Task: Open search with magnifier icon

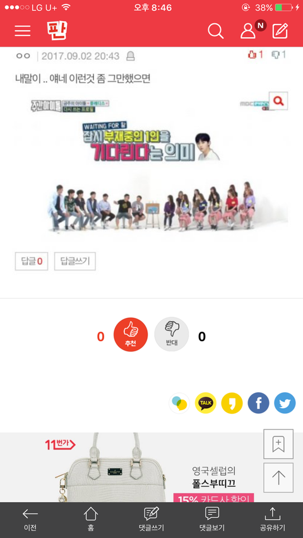Action: tap(216, 32)
